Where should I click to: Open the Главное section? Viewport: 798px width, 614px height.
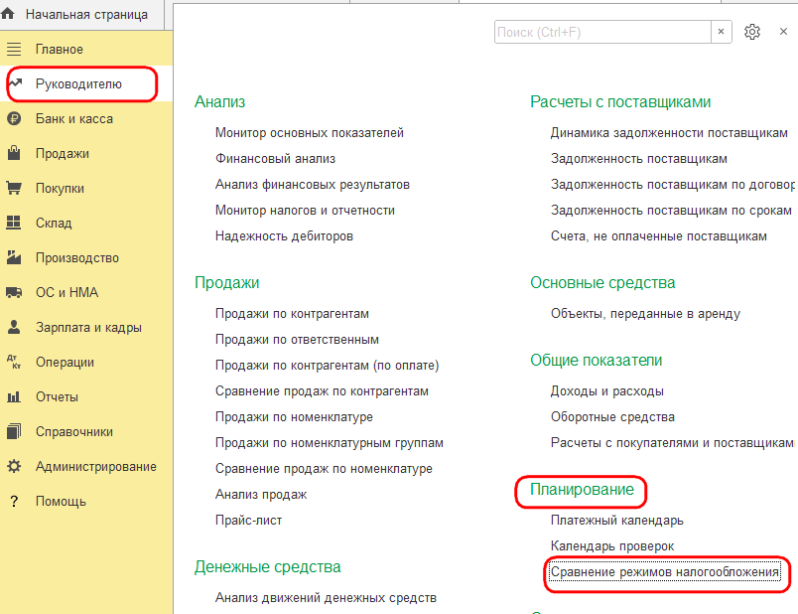click(59, 50)
